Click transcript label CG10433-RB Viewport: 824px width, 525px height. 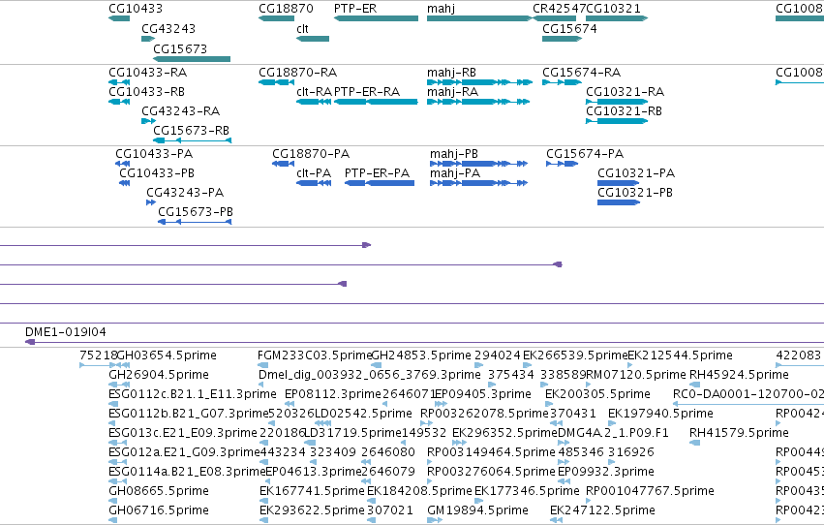click(146, 92)
